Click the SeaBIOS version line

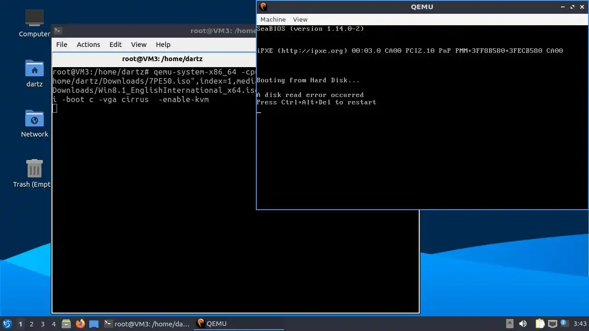coord(310,29)
